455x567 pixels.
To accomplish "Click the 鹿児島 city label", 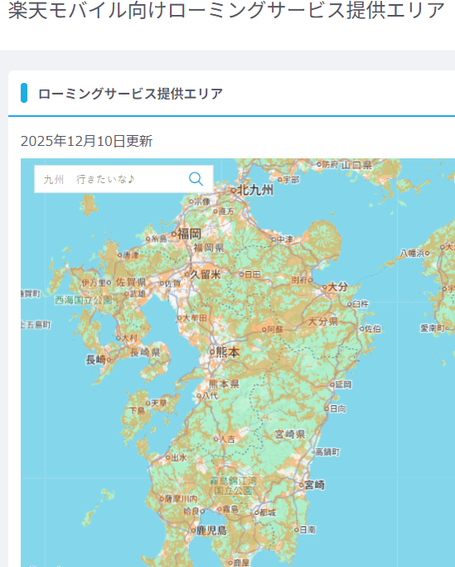I will pos(211,531).
